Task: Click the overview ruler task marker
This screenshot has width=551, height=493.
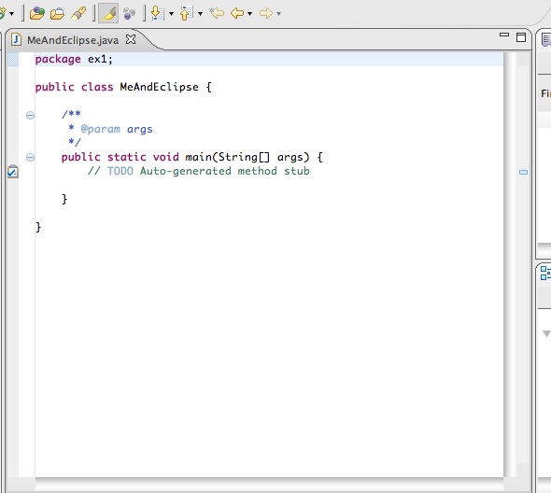Action: pyautogui.click(x=523, y=172)
